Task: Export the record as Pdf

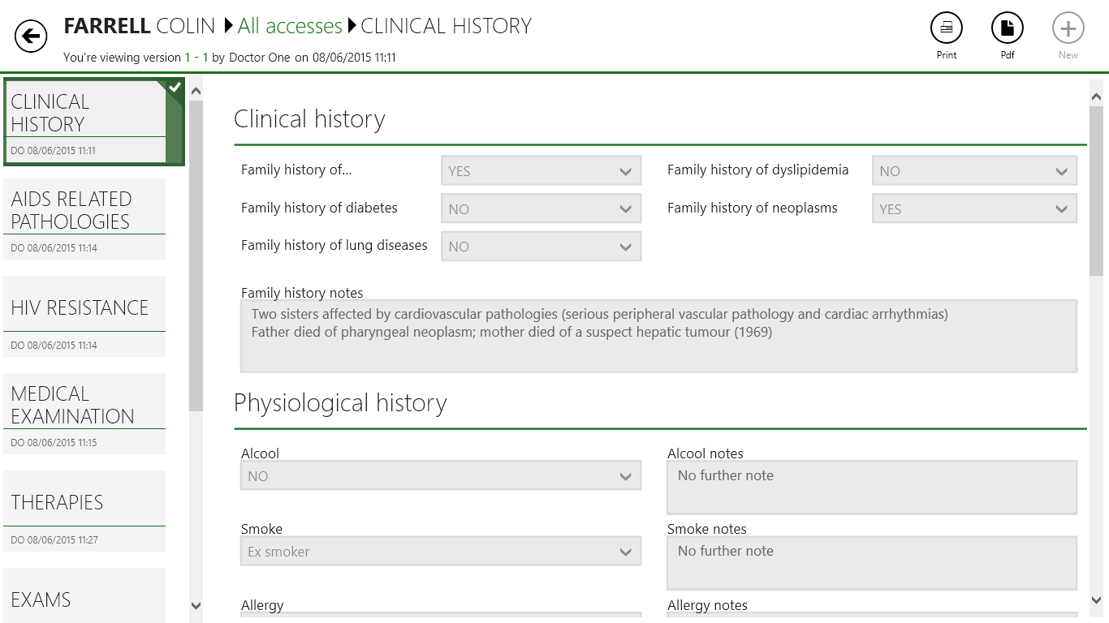Action: [x=1007, y=28]
